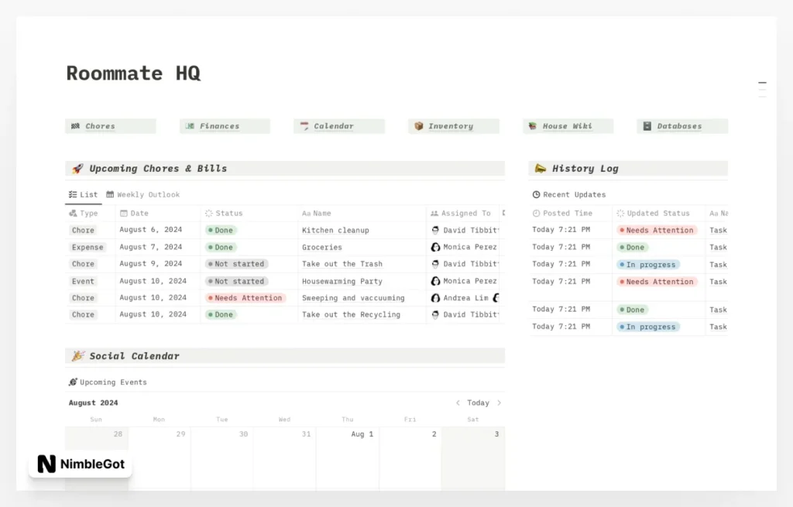Click the list icon on List tab
This screenshot has width=793, height=507.
pos(73,194)
